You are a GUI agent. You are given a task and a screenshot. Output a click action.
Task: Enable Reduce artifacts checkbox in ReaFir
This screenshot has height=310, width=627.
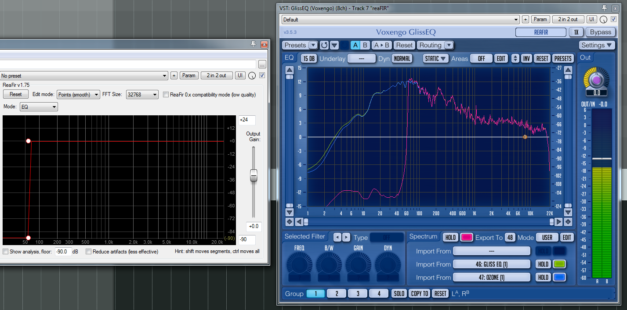pos(88,252)
